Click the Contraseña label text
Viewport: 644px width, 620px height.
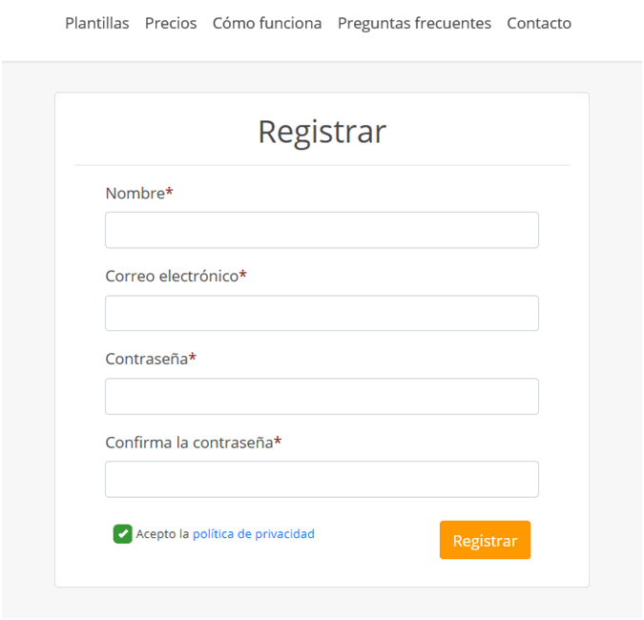[x=146, y=359]
